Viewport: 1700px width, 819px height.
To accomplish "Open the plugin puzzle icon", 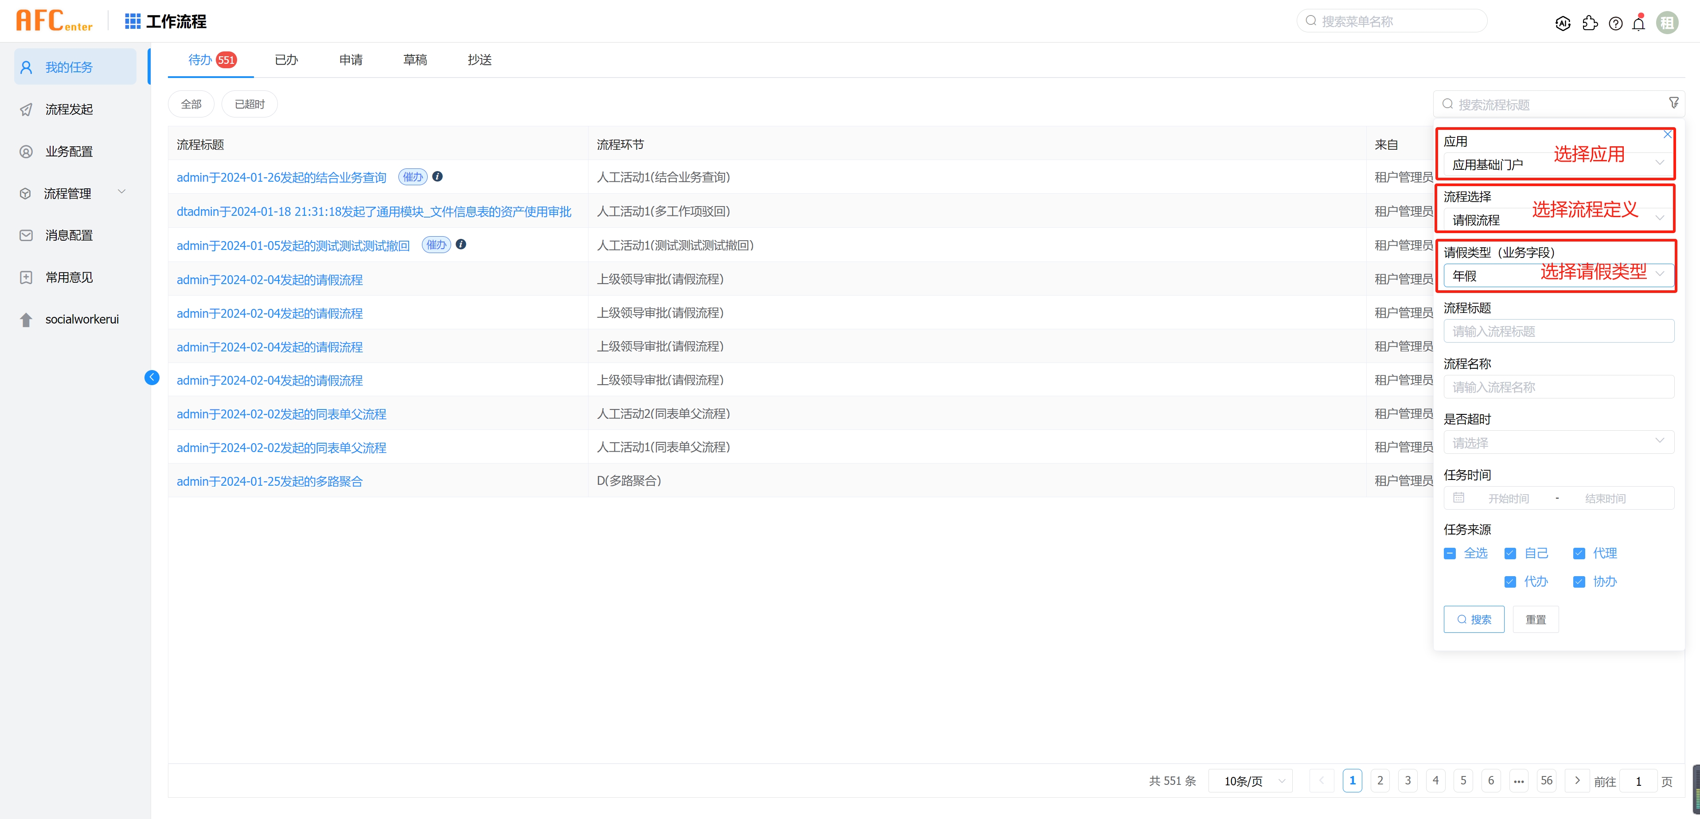I will (1590, 23).
